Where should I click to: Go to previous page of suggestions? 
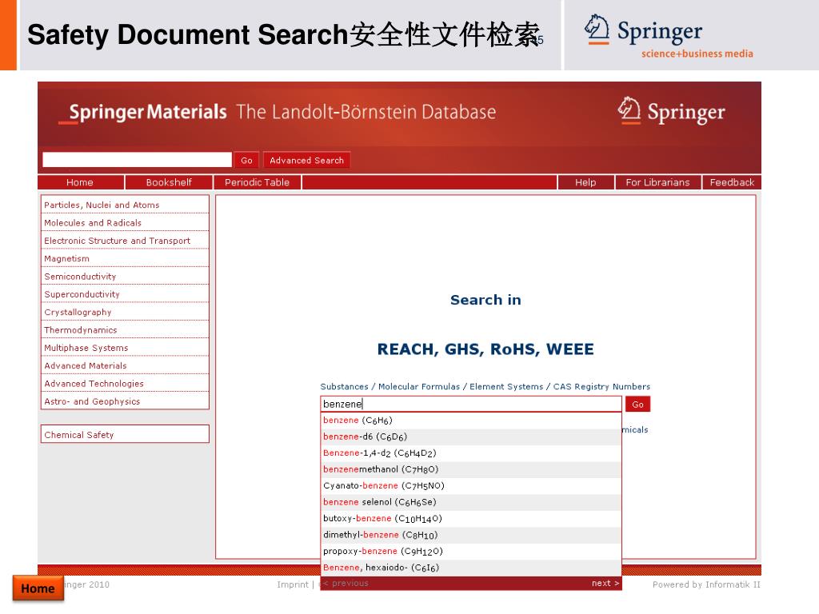point(346,583)
